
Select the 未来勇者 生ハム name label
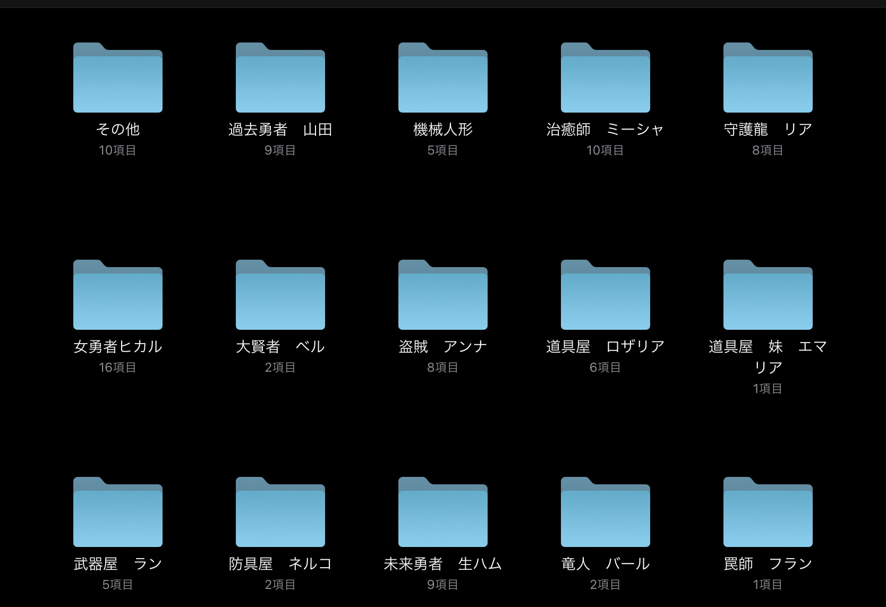click(x=443, y=563)
